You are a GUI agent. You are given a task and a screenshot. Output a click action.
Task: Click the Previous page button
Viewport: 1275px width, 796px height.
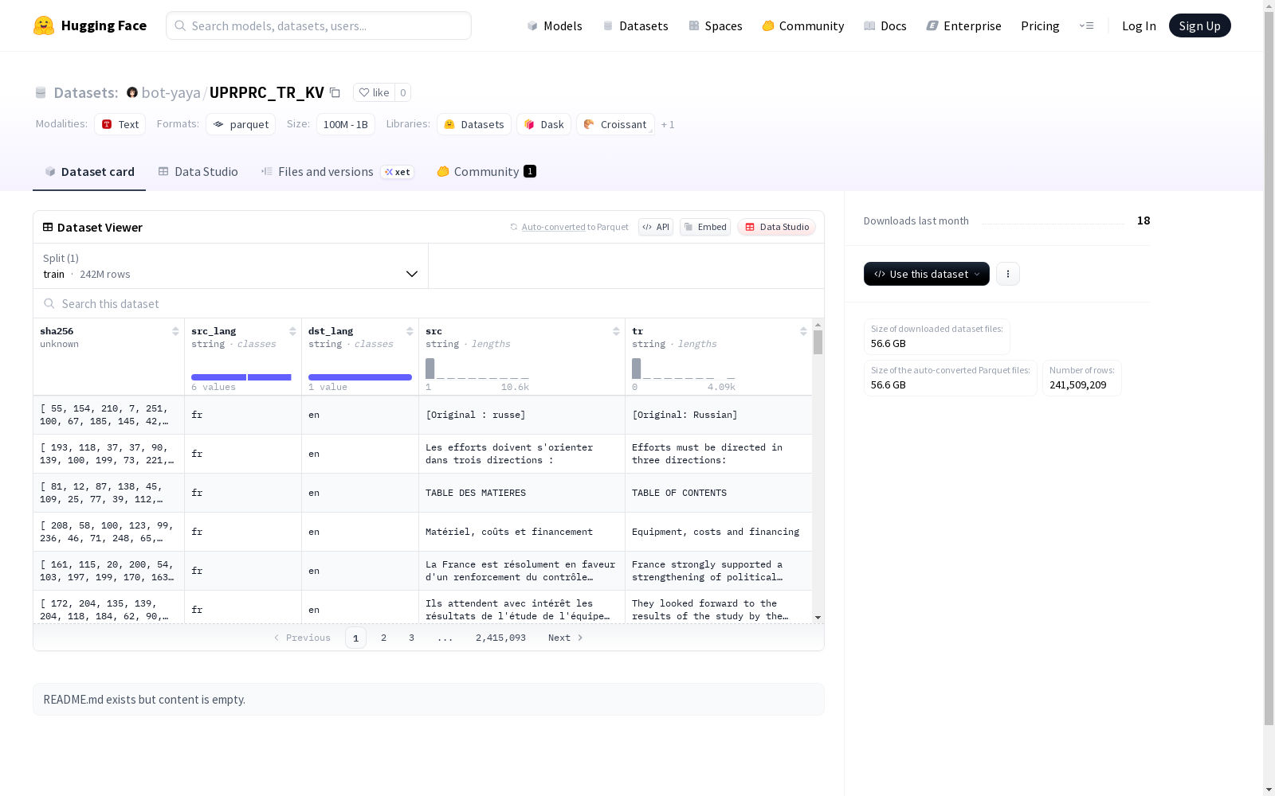pos(301,638)
